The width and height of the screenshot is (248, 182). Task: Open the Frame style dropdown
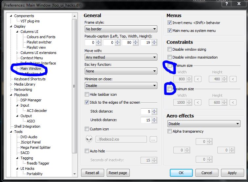121,29
